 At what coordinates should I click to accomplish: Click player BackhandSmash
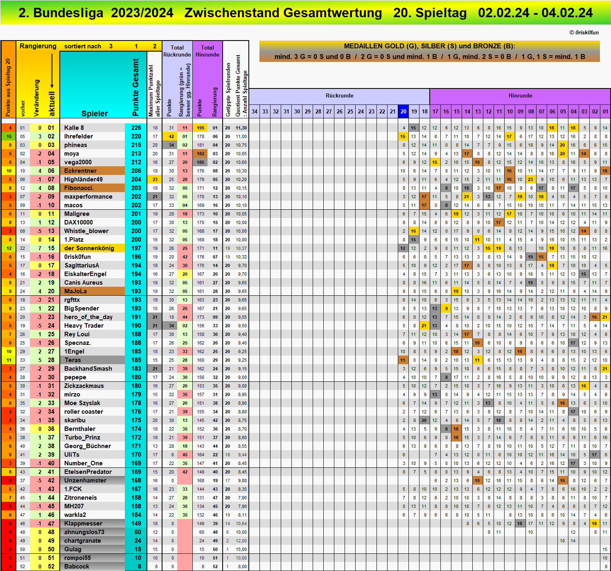coord(88,369)
